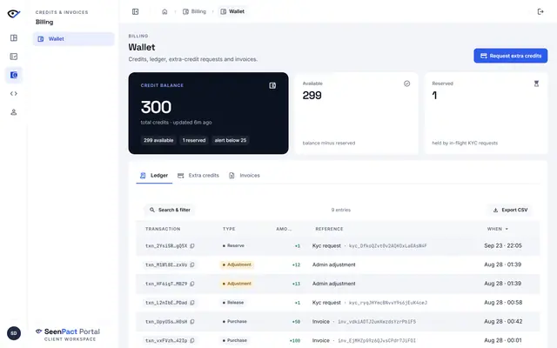Click the Available value 299
557x348 pixels.
point(312,95)
